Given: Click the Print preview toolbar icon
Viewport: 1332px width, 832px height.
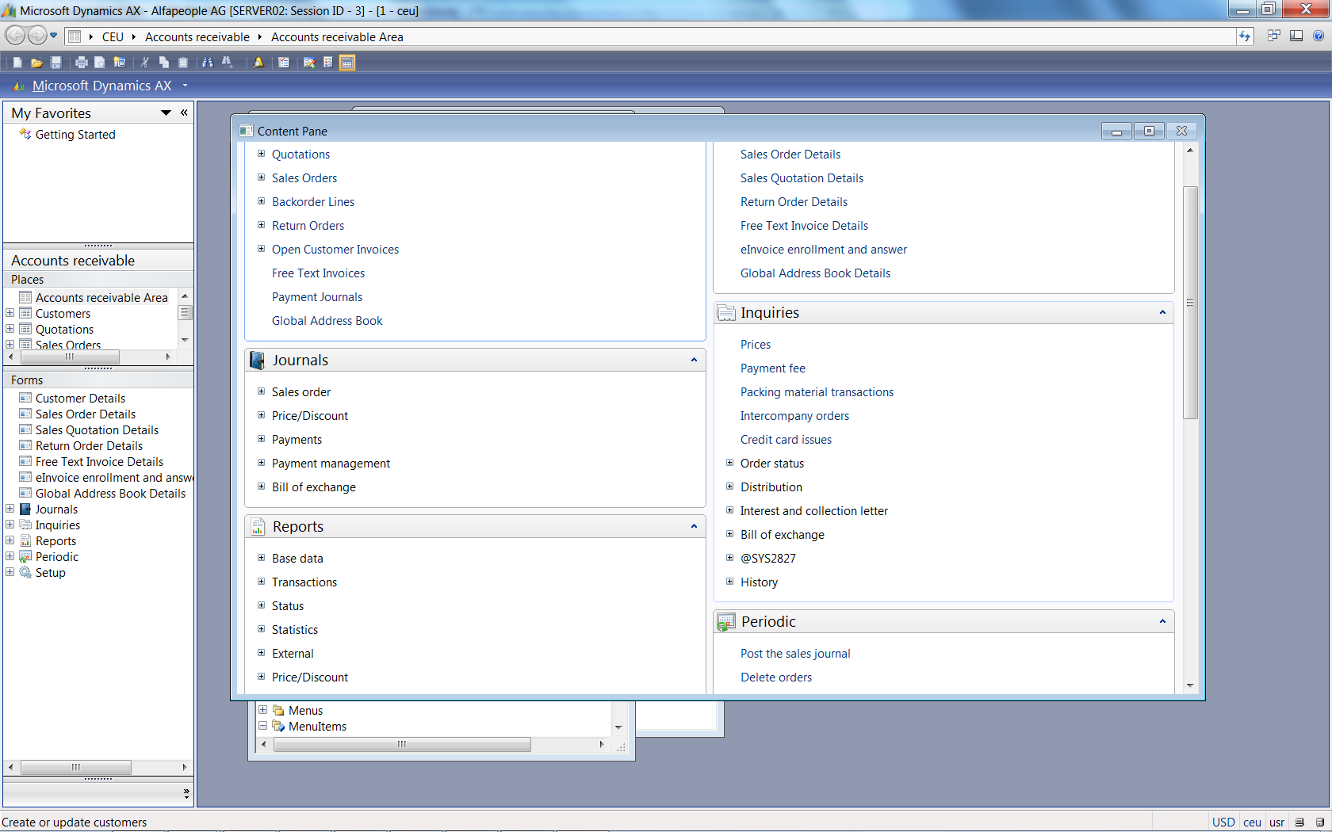Looking at the screenshot, I should [100, 63].
